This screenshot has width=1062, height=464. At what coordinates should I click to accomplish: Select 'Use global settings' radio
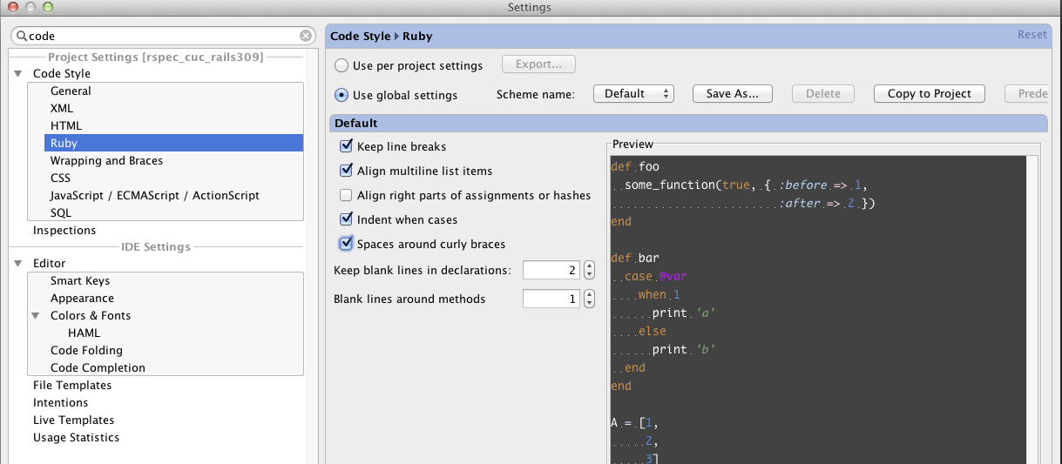342,95
